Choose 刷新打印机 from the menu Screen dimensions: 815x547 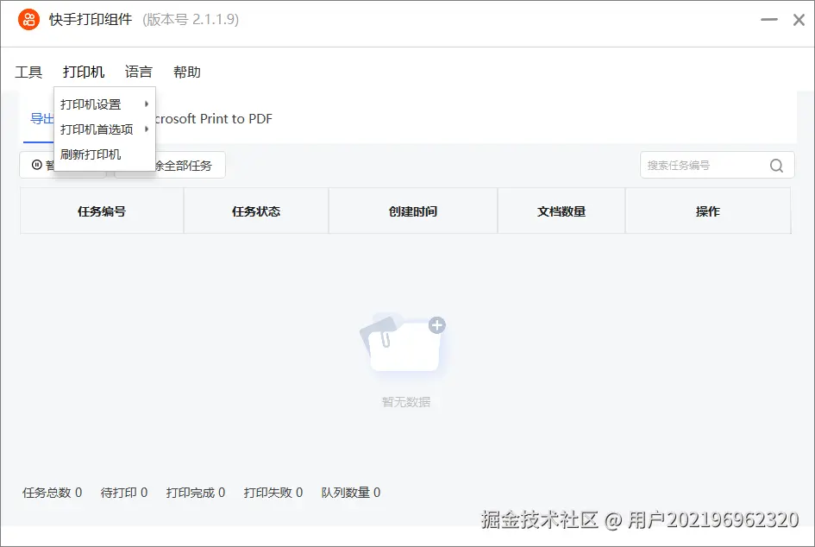[x=104, y=154]
